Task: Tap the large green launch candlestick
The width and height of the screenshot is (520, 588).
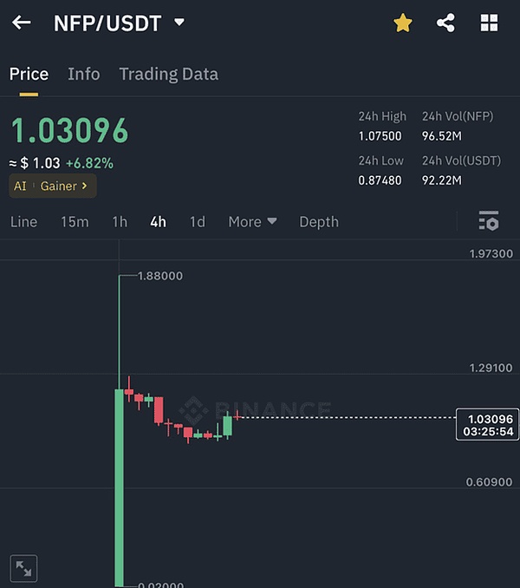Action: (x=119, y=486)
